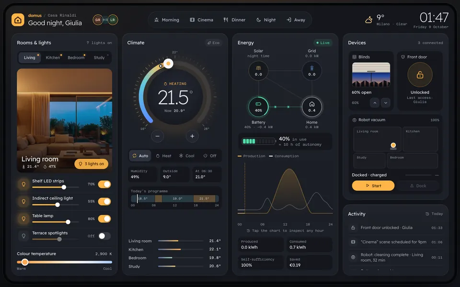Turn off Shelf LED strips switch
This screenshot has width=460, height=287.
click(x=104, y=184)
